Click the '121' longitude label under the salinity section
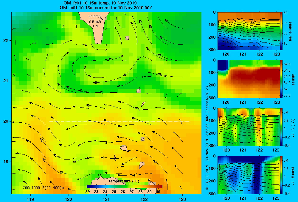298x202 pixels. point(243,102)
